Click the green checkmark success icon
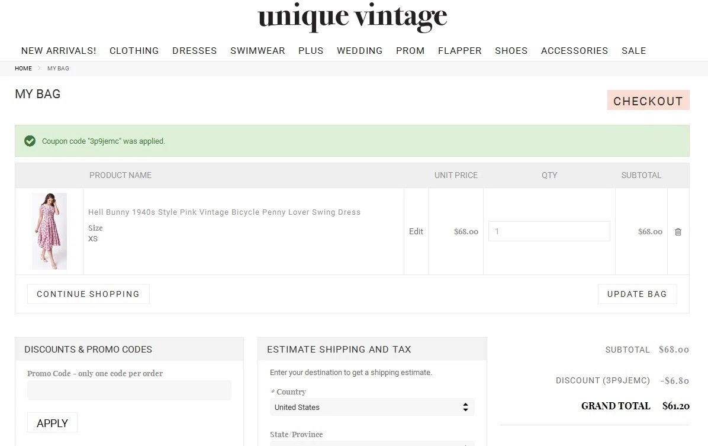Screen dimensions: 708x446 [x=30, y=141]
